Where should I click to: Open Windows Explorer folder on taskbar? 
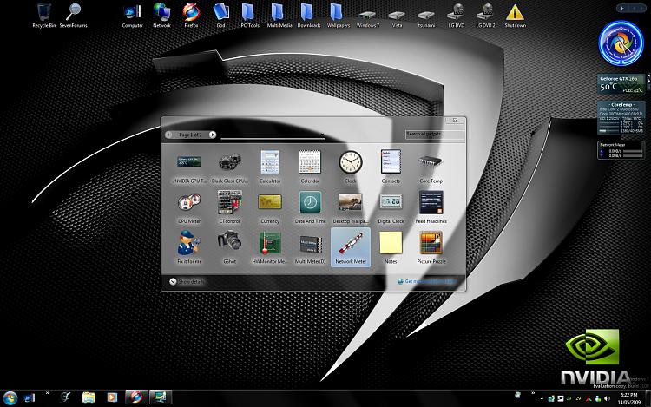pos(89,397)
